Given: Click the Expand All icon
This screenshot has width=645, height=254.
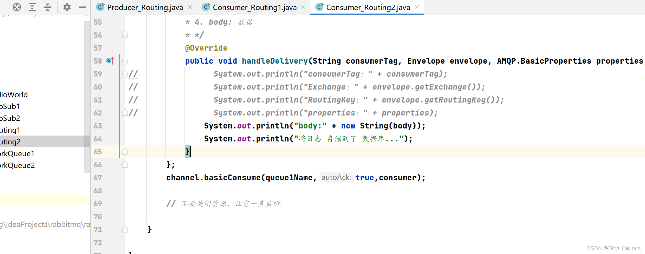Looking at the screenshot, I should (32, 7).
